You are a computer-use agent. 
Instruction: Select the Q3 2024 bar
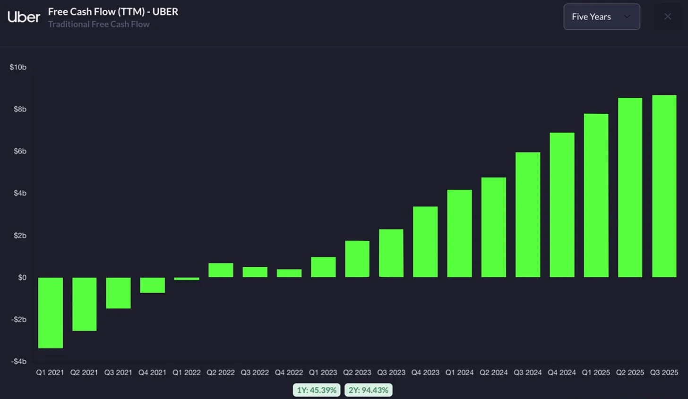pos(528,214)
